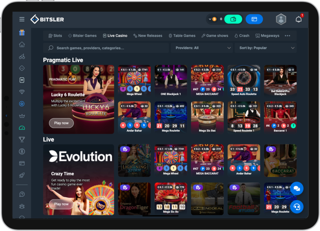The width and height of the screenshot is (320, 231).
Task: Switch to the Game shows tab
Action: [x=215, y=36]
